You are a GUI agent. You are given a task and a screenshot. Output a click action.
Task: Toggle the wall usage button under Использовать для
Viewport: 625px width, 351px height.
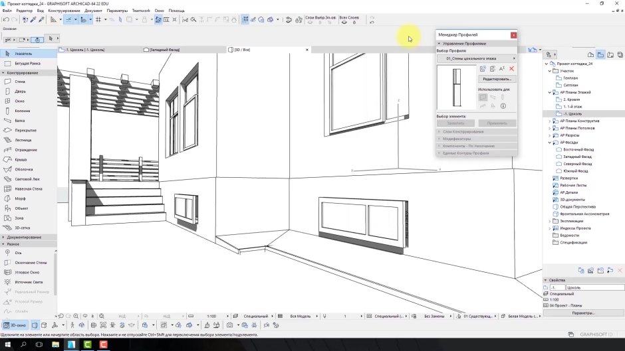(x=483, y=97)
